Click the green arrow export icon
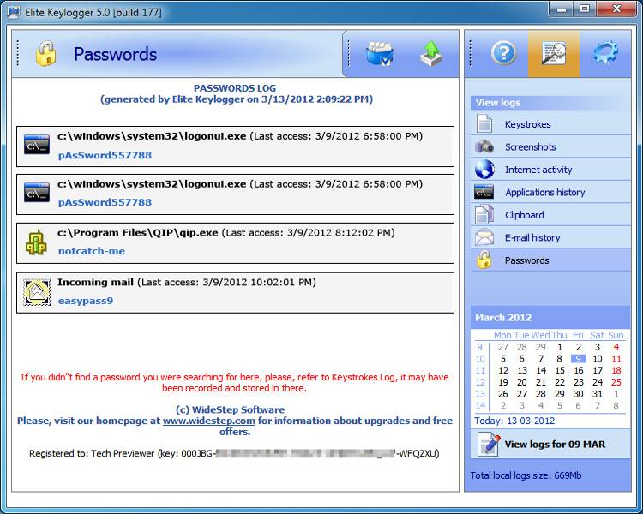The height and width of the screenshot is (514, 643). pos(431,54)
